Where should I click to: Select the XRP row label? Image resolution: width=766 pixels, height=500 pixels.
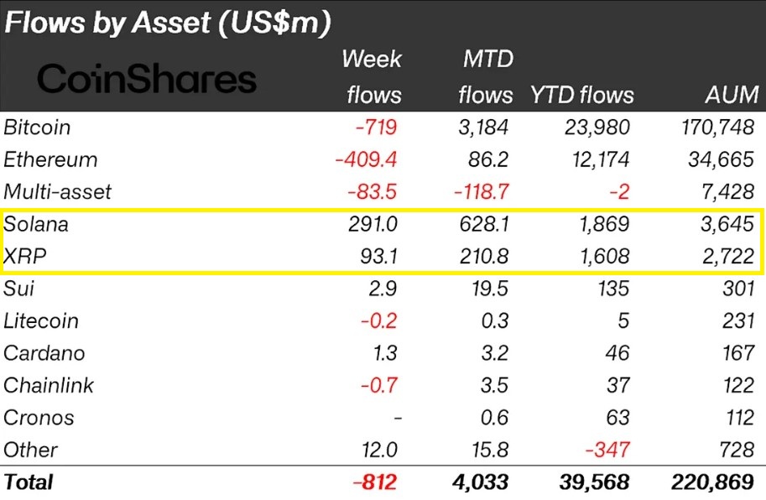click(x=24, y=257)
